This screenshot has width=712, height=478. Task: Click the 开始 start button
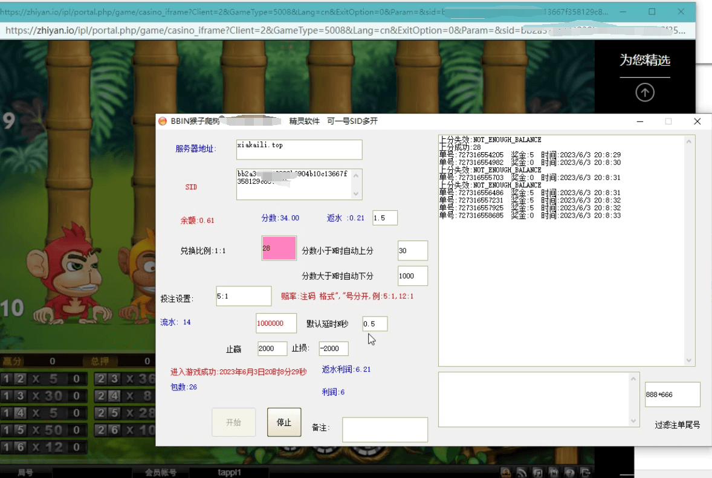click(233, 422)
